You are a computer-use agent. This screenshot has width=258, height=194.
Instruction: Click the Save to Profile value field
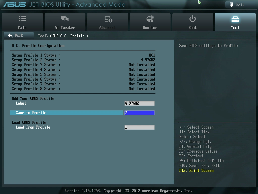[140, 113]
